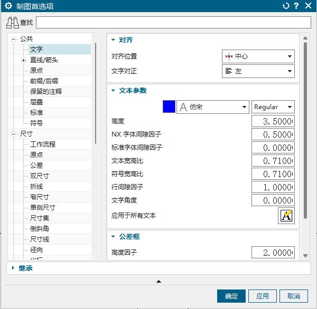Click the tree panel vertical scrollbar thumb
Image resolution: width=317 pixels, height=309 pixels.
point(96,93)
